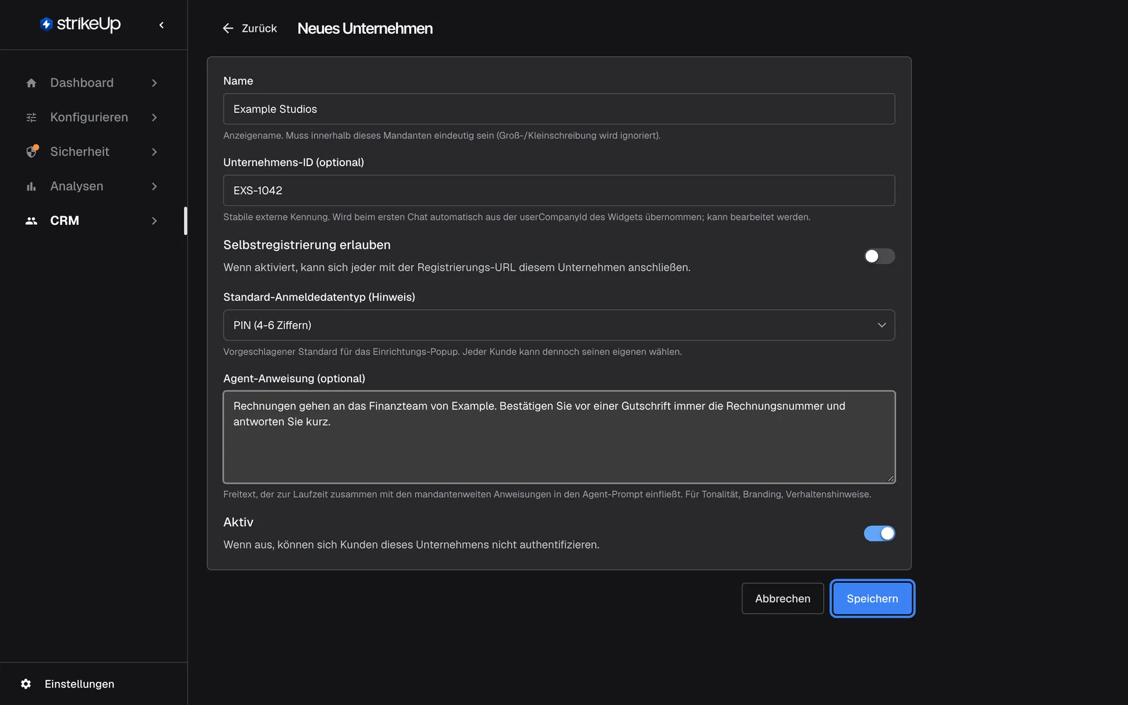Click the CRM people icon
1128x705 pixels.
click(x=31, y=221)
